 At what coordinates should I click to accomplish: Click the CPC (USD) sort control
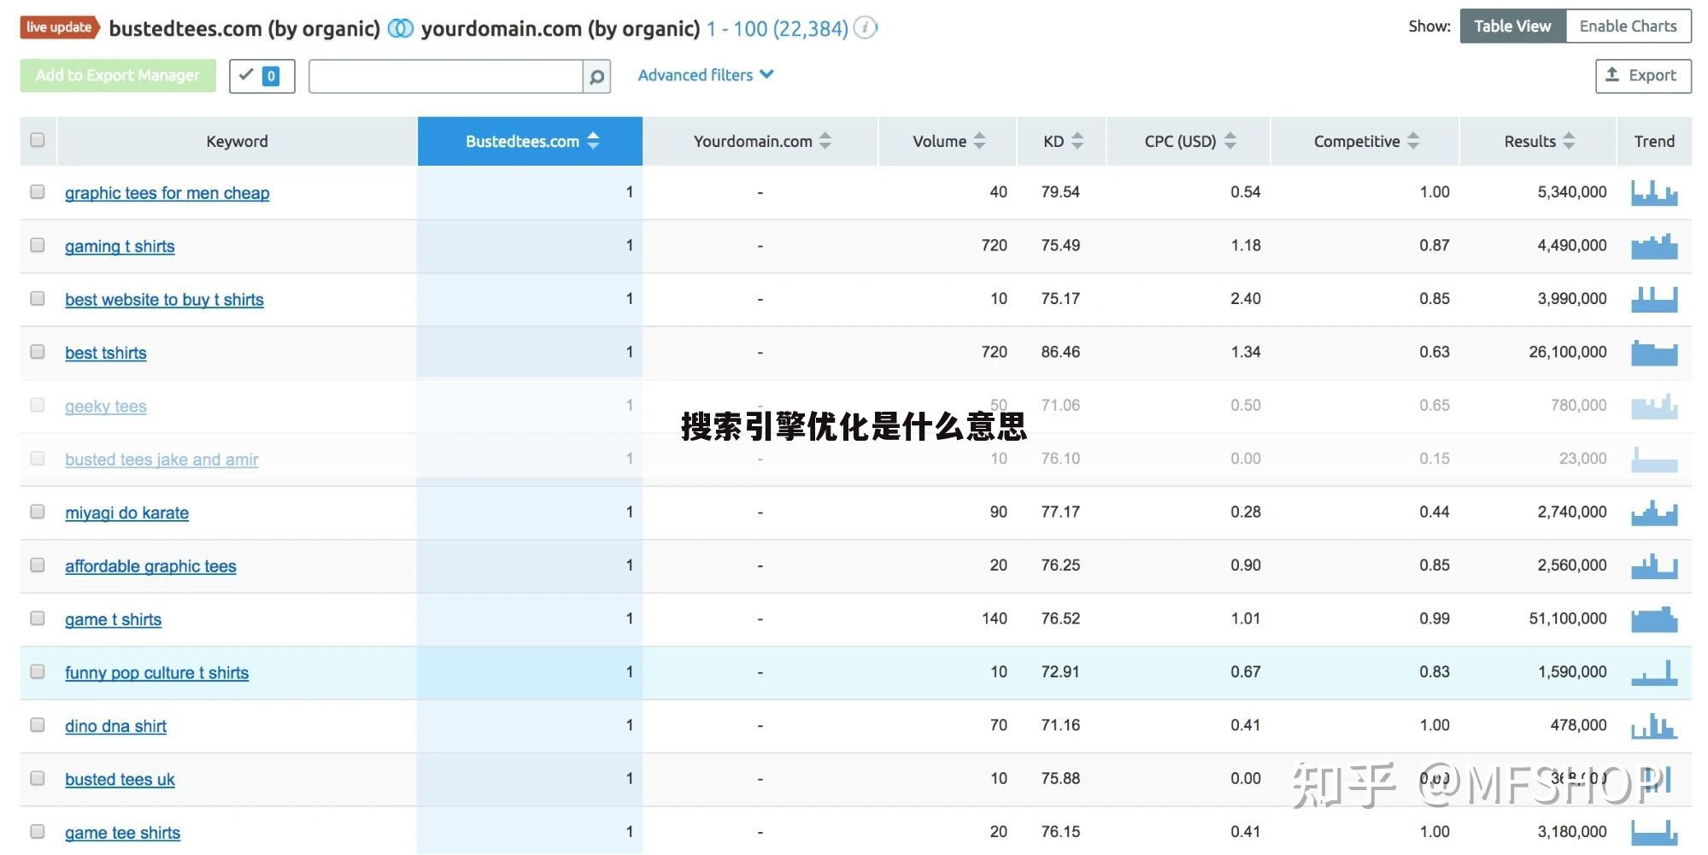click(x=1230, y=141)
